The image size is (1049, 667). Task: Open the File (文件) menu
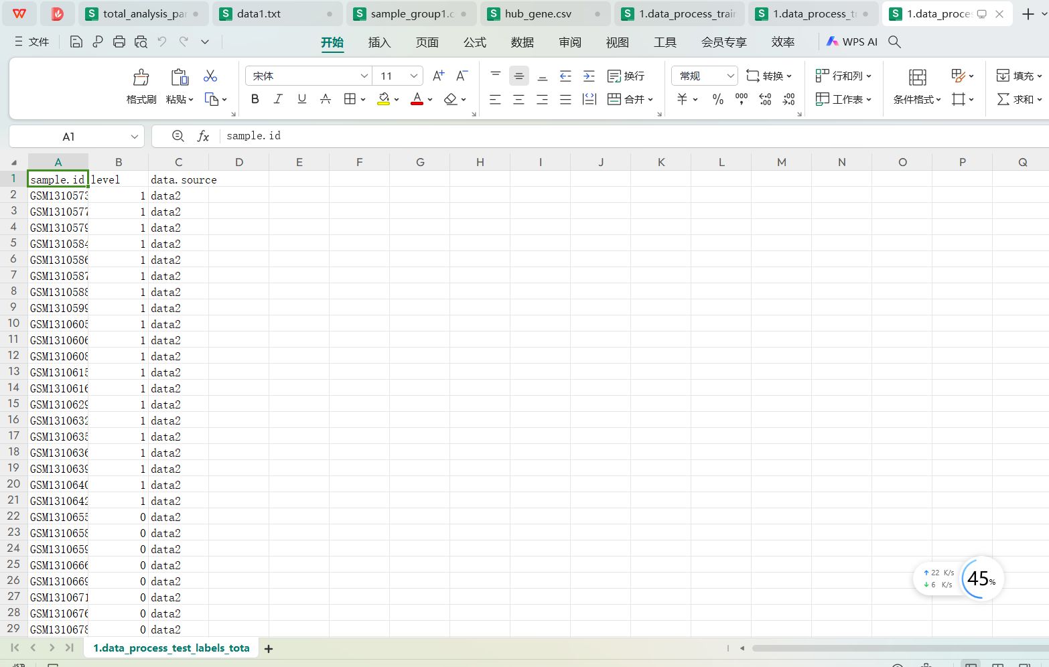coord(31,42)
